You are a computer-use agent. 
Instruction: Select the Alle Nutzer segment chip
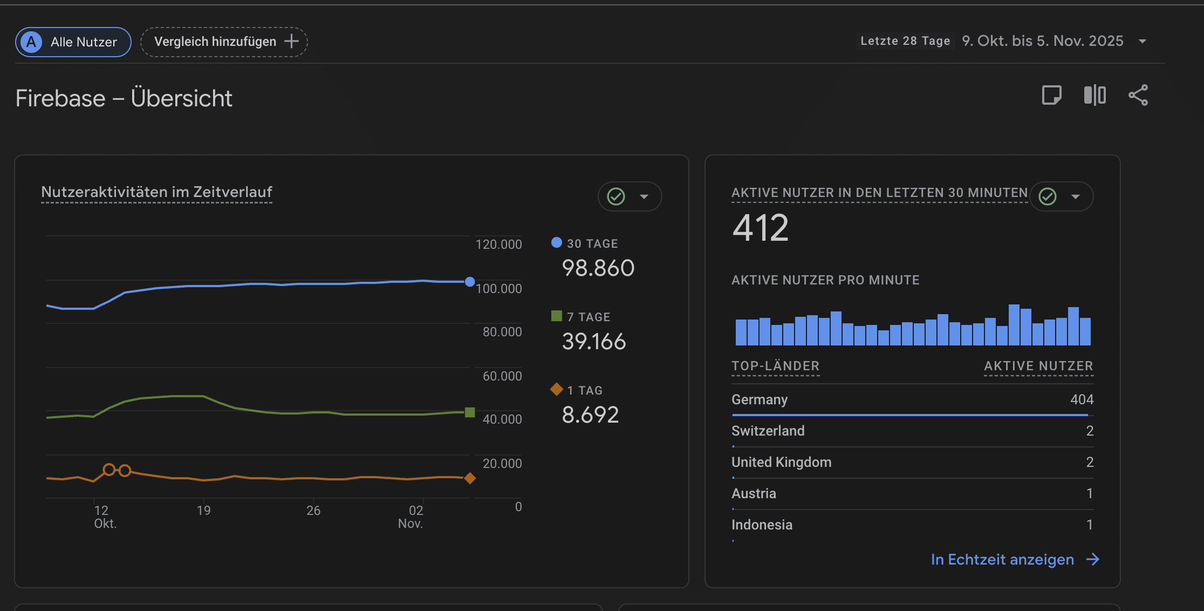click(x=84, y=42)
